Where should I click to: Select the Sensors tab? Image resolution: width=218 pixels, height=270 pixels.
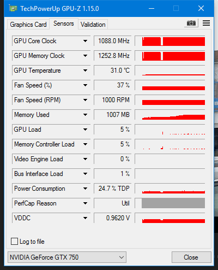coord(64,24)
